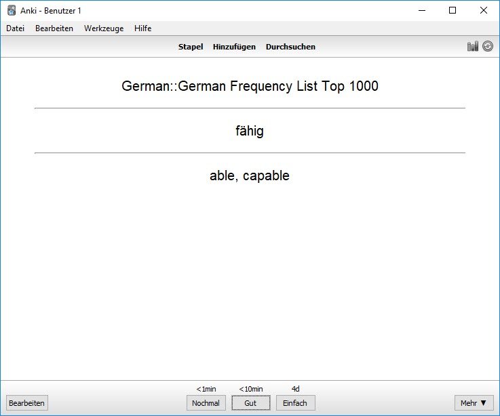
Task: Expand the Mehr dropdown button
Action: tap(474, 403)
